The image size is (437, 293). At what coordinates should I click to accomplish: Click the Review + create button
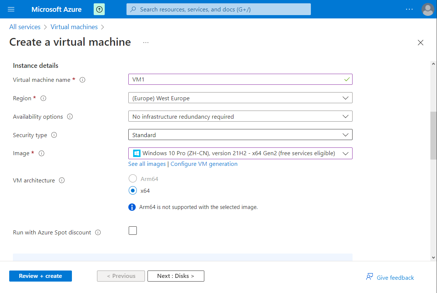(x=41, y=276)
